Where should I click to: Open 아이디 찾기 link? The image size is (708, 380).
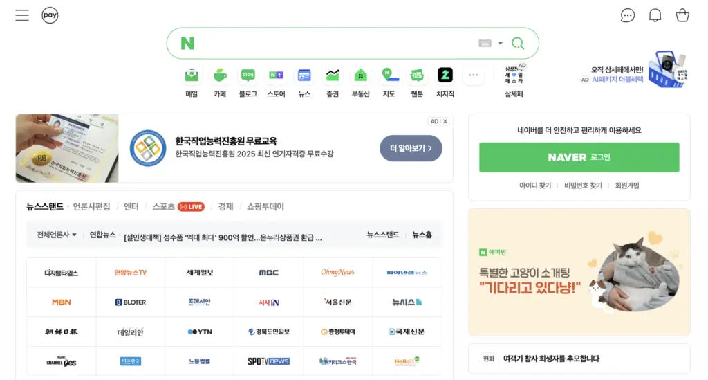[535, 186]
